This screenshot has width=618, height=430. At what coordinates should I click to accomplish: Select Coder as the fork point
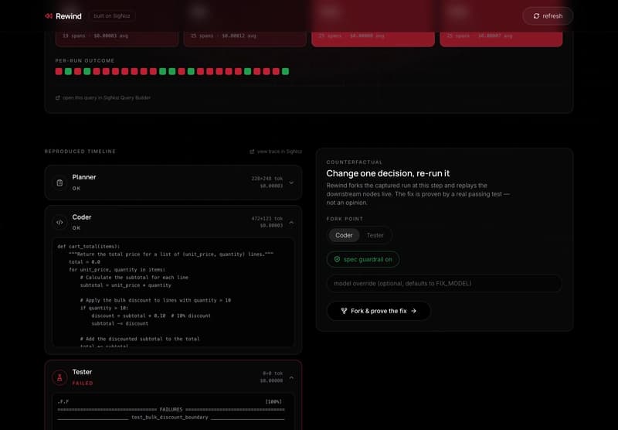pyautogui.click(x=344, y=235)
